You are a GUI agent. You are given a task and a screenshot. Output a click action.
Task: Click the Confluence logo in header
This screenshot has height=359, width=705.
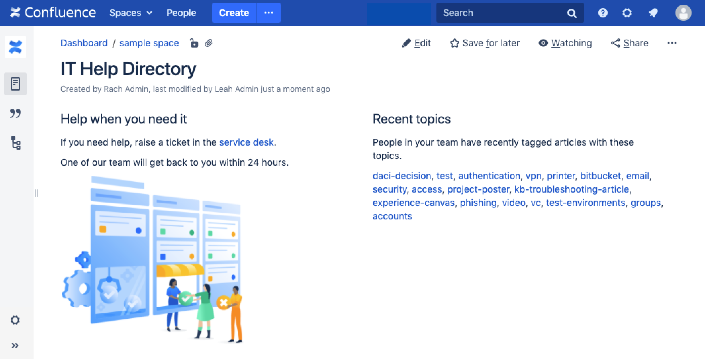coord(53,13)
